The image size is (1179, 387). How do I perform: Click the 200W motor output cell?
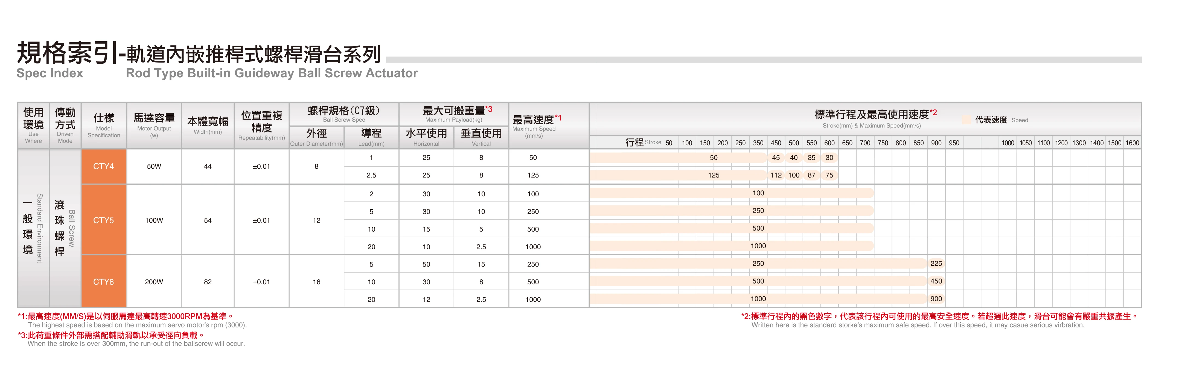154,282
